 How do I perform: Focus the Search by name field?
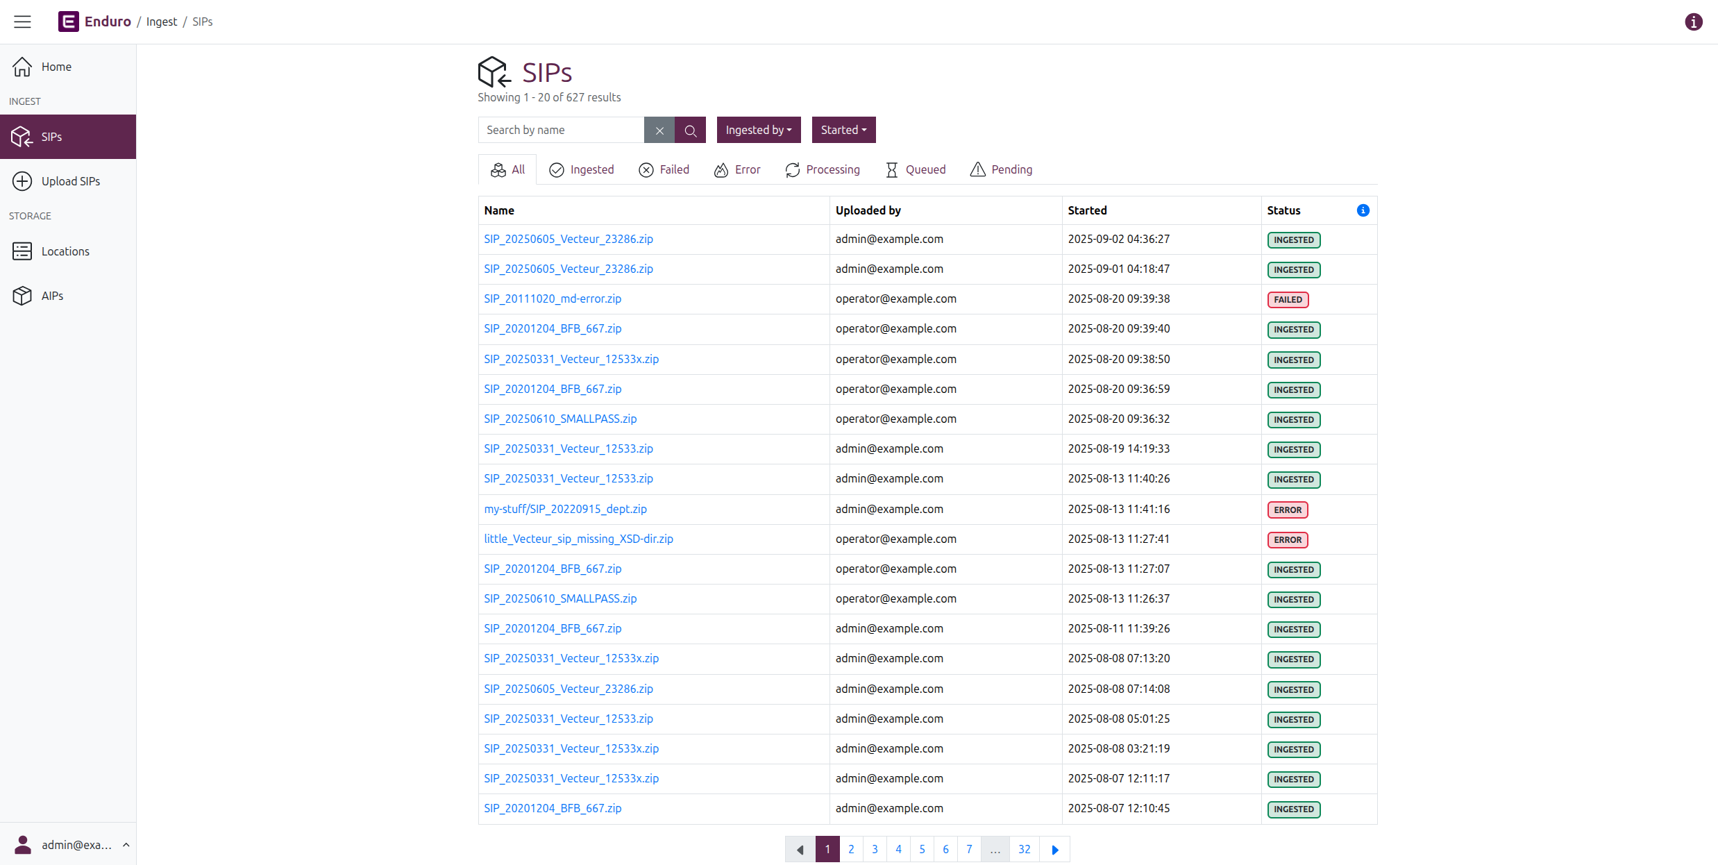561,130
